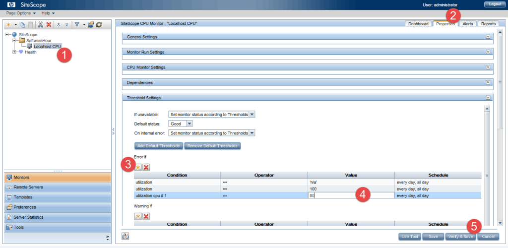Click the Collapse All double-up chevron icon
This screenshot has height=248, width=508.
pyautogui.click(x=59, y=25)
